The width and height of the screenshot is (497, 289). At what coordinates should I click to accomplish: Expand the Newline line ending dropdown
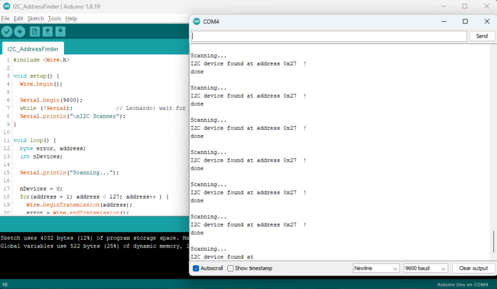(x=376, y=268)
